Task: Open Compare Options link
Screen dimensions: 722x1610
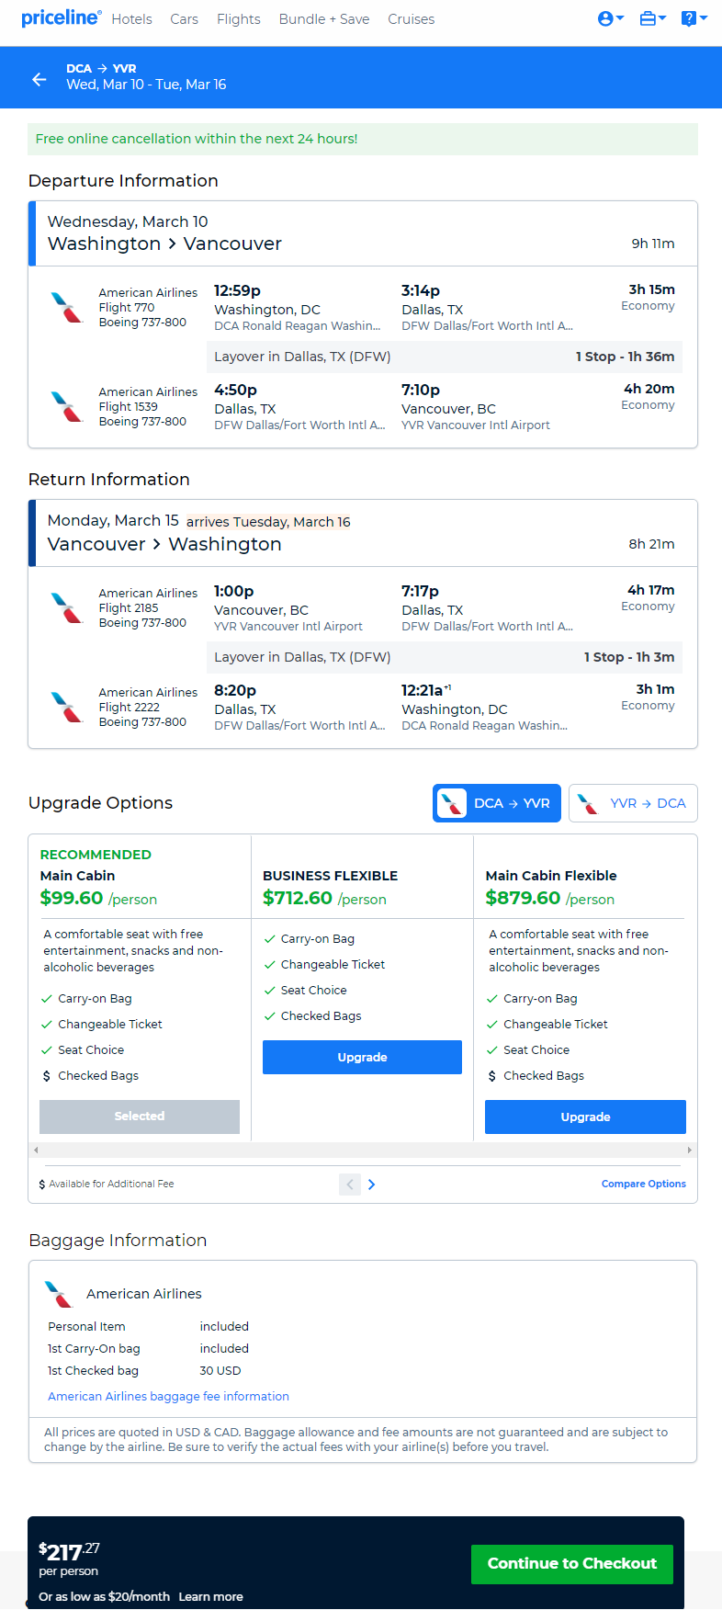Action: click(644, 1185)
